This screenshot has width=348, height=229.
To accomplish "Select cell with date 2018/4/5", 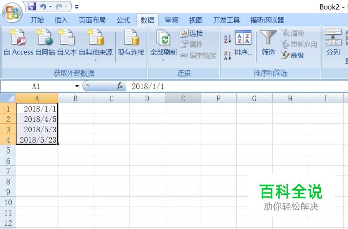I will (x=37, y=119).
